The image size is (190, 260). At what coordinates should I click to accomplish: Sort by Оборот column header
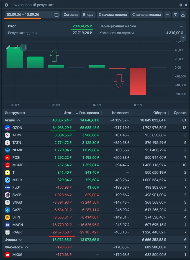160,113
